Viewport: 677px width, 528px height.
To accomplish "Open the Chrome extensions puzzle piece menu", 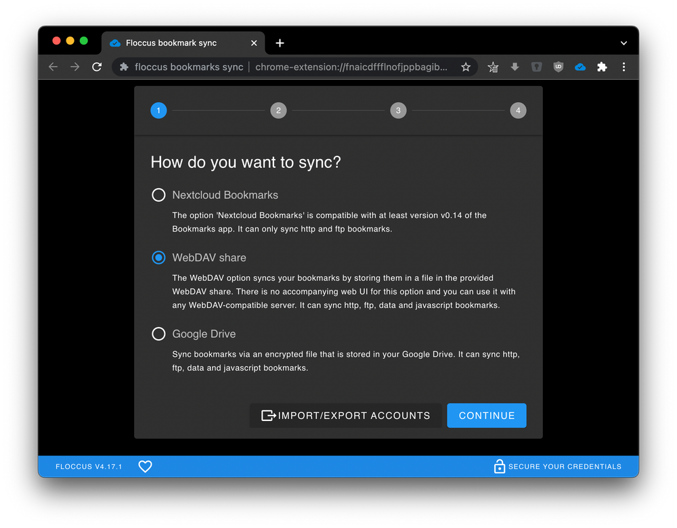I will (602, 67).
